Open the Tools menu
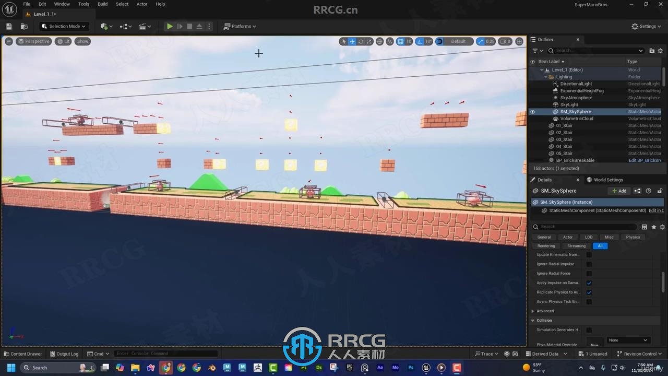Viewport: 668px width, 376px height. [x=83, y=4]
